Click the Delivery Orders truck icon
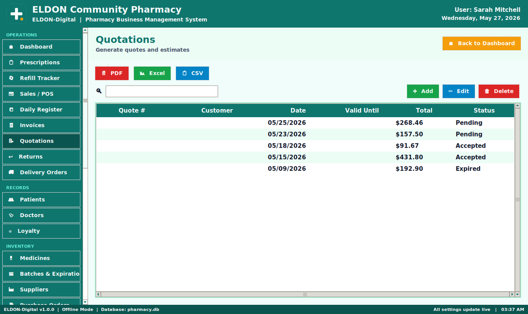The height and width of the screenshot is (314, 528). (11, 173)
